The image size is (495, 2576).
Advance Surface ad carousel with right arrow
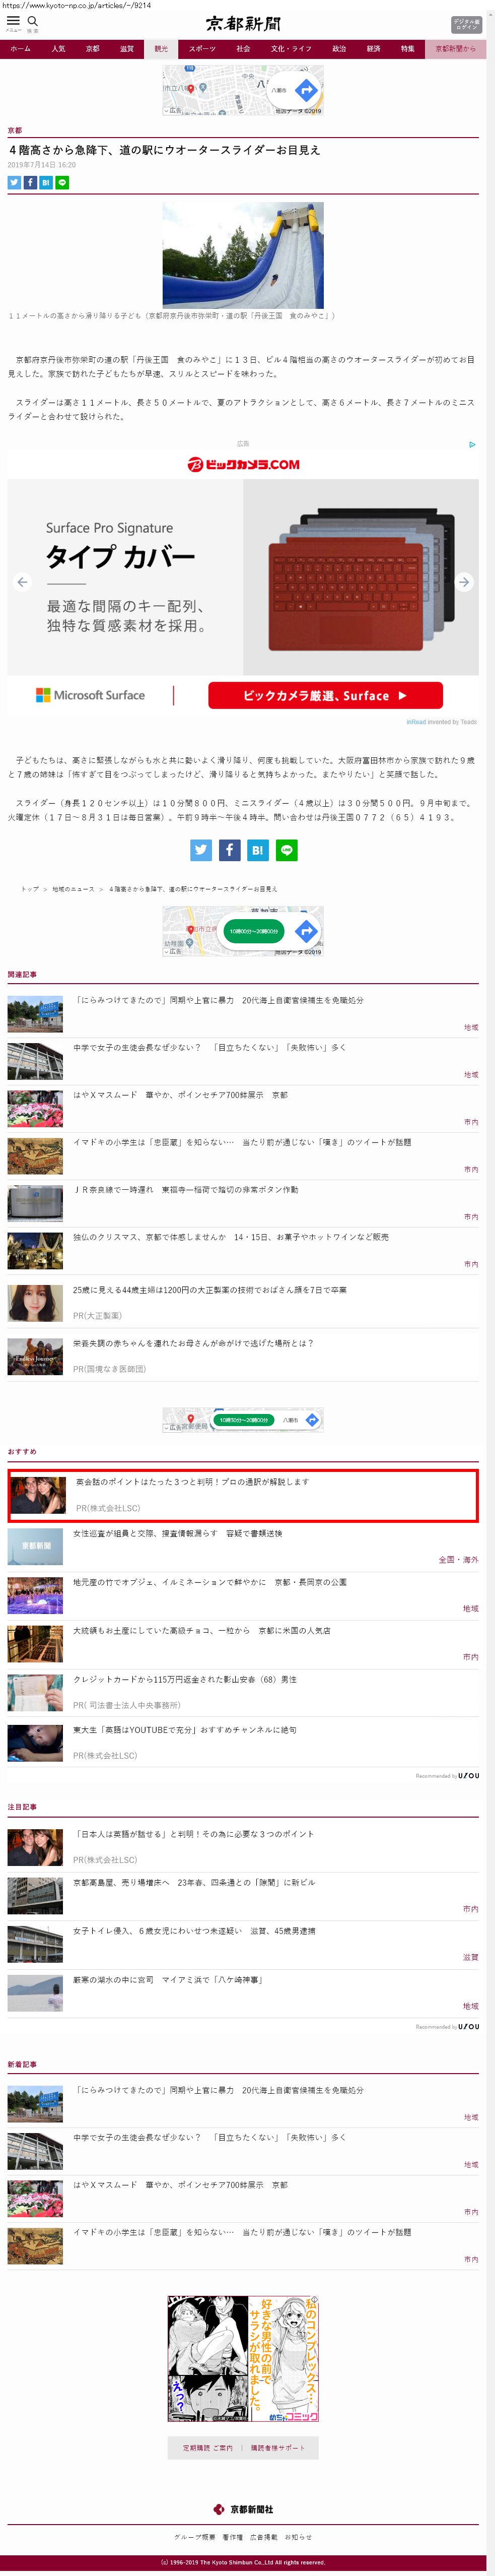(x=464, y=582)
